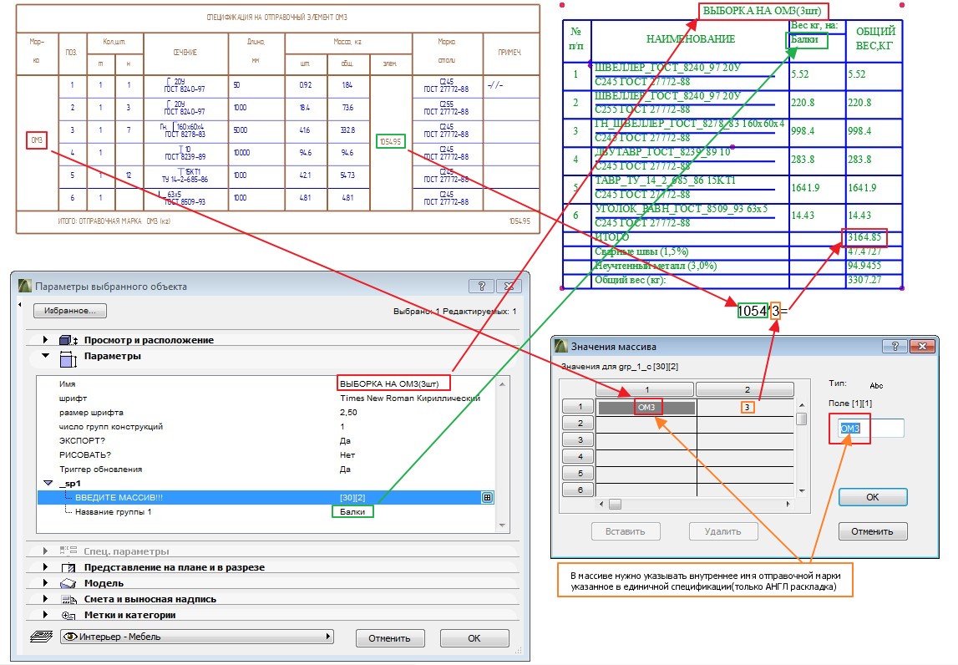Click Параметры panel icon
This screenshot has width=958, height=665.
(x=68, y=358)
